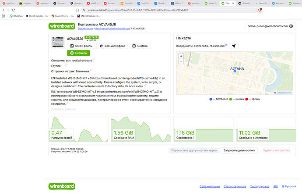Screen dimensions: 302x193
Task: Open the Организации breadcrumb link
Action: [85, 29]
